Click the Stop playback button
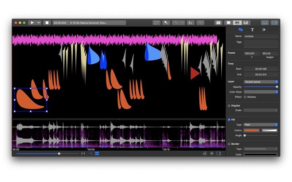 (47, 23)
